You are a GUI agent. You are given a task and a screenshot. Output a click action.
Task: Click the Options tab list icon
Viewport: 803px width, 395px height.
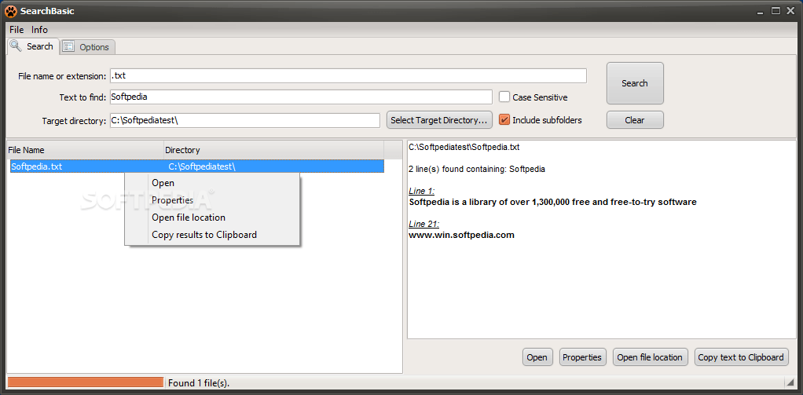coord(68,46)
